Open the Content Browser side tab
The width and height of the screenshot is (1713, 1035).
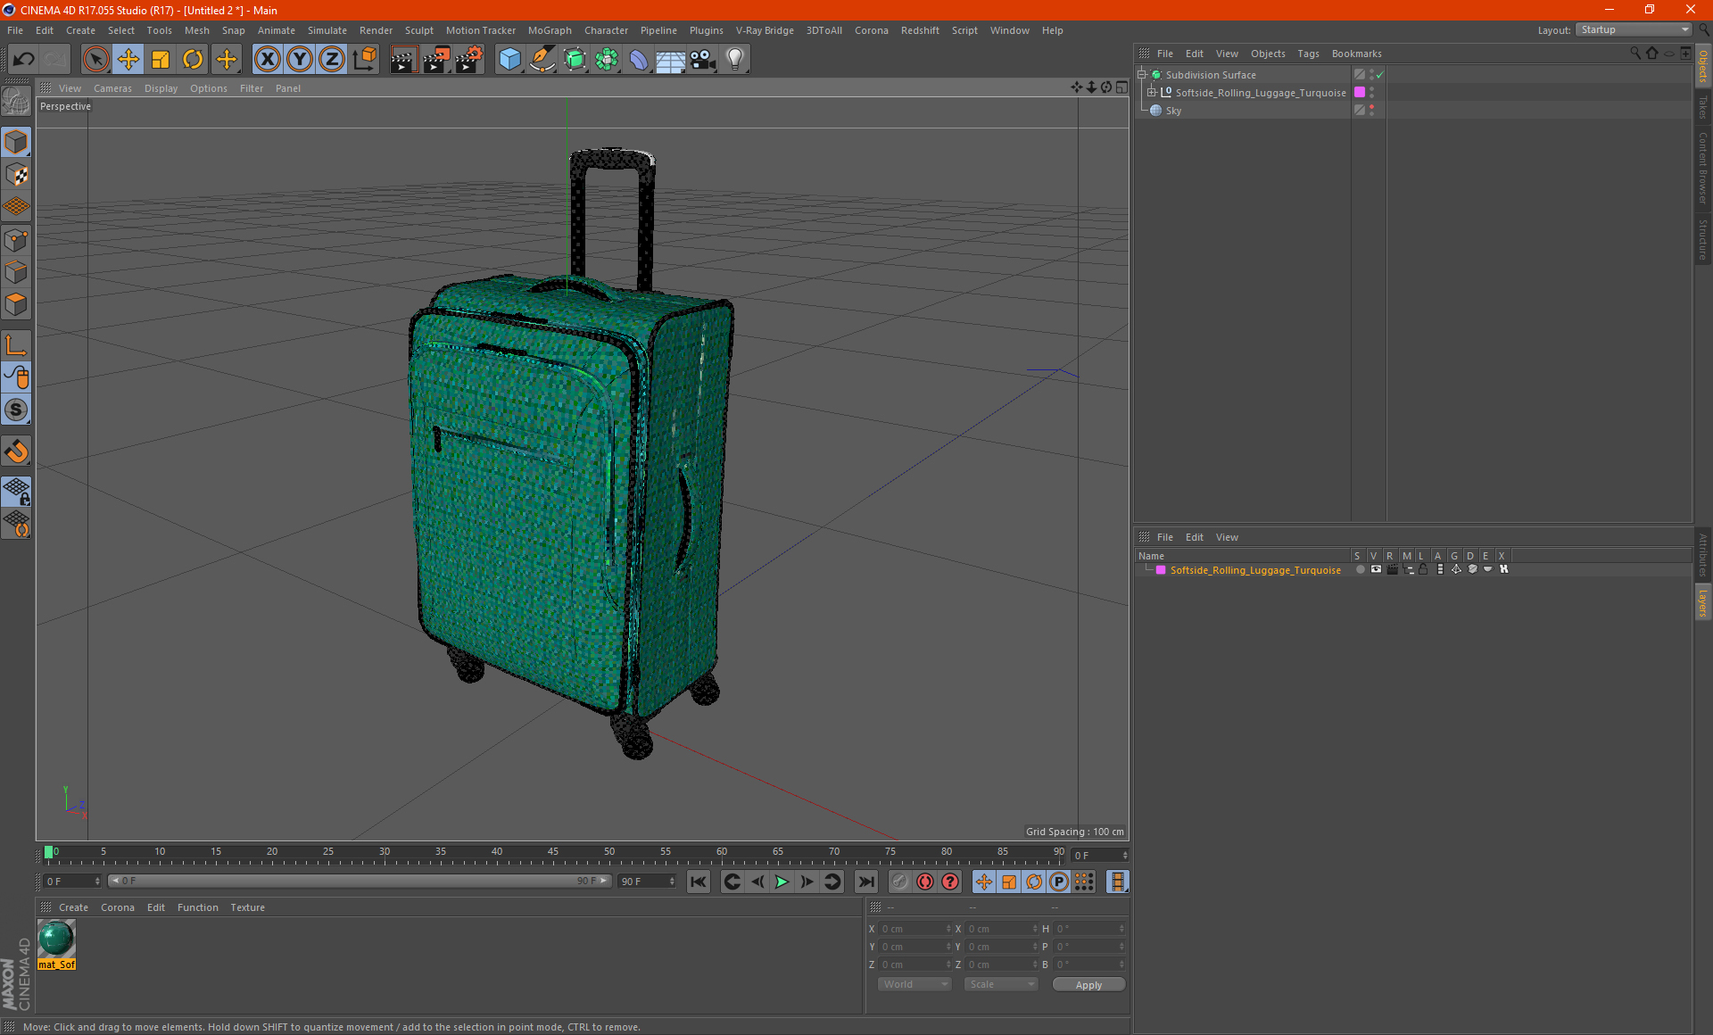[x=1703, y=169]
